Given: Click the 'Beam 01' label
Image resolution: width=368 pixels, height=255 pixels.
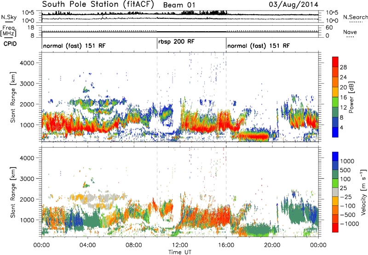Looking at the screenshot, I should pos(179,5).
